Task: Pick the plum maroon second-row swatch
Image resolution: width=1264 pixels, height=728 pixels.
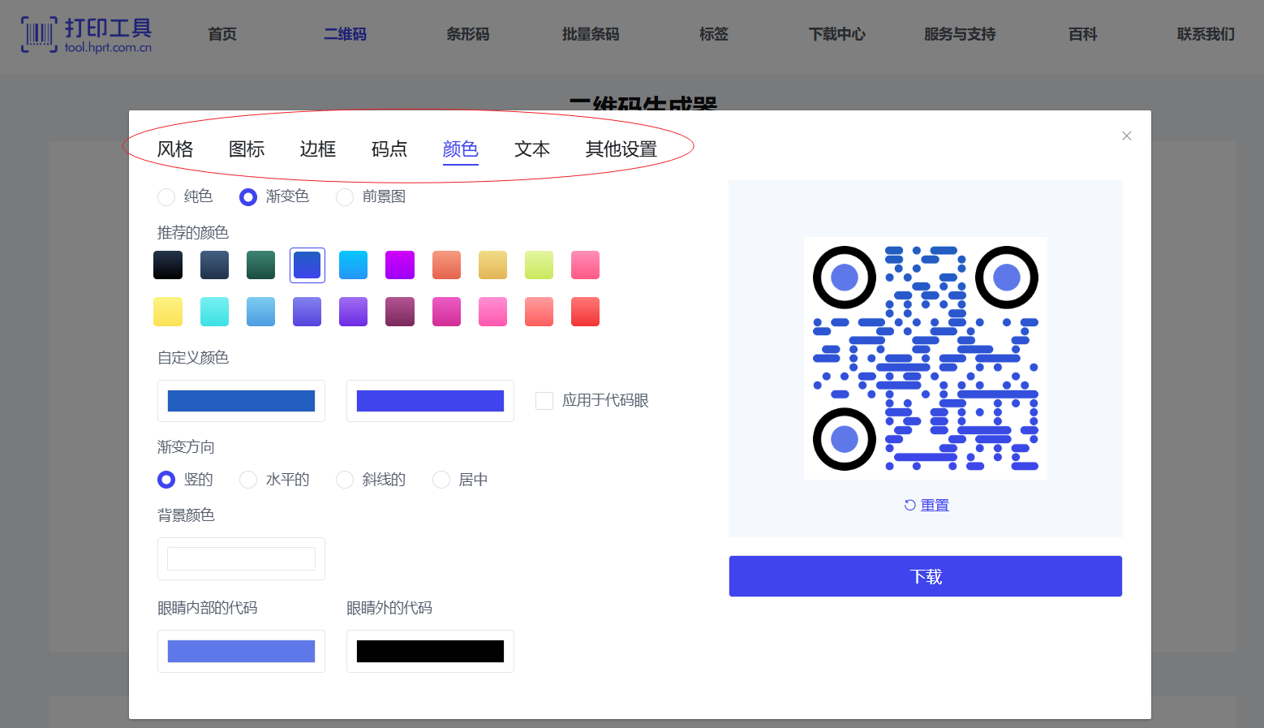Action: pyautogui.click(x=400, y=312)
